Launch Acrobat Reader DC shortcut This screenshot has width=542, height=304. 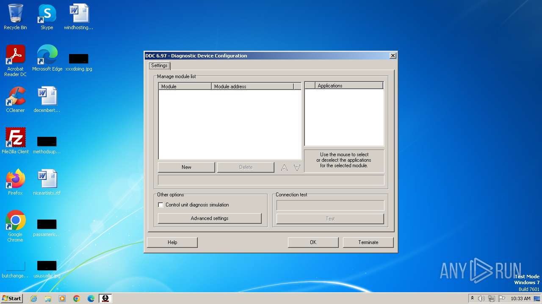(x=15, y=61)
